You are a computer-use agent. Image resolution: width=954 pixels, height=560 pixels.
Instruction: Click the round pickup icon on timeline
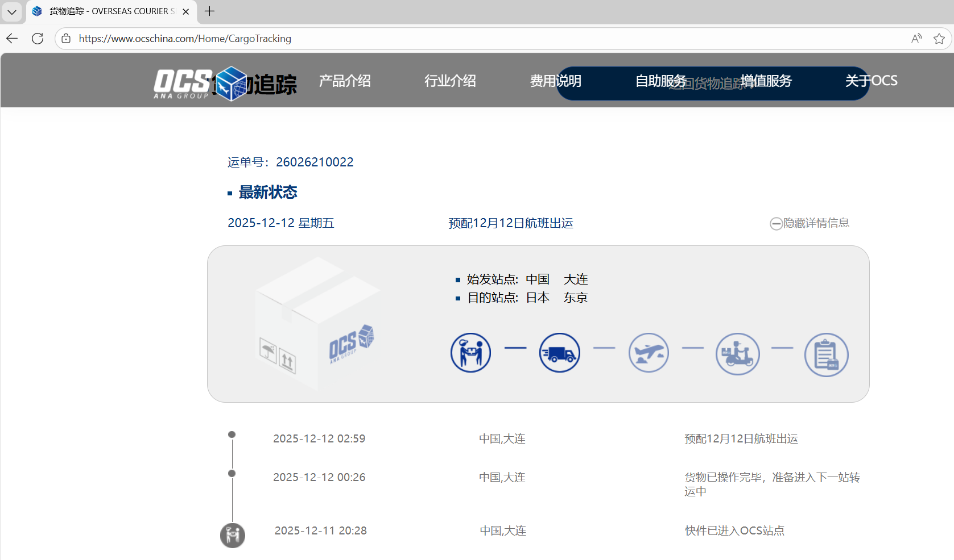click(233, 535)
